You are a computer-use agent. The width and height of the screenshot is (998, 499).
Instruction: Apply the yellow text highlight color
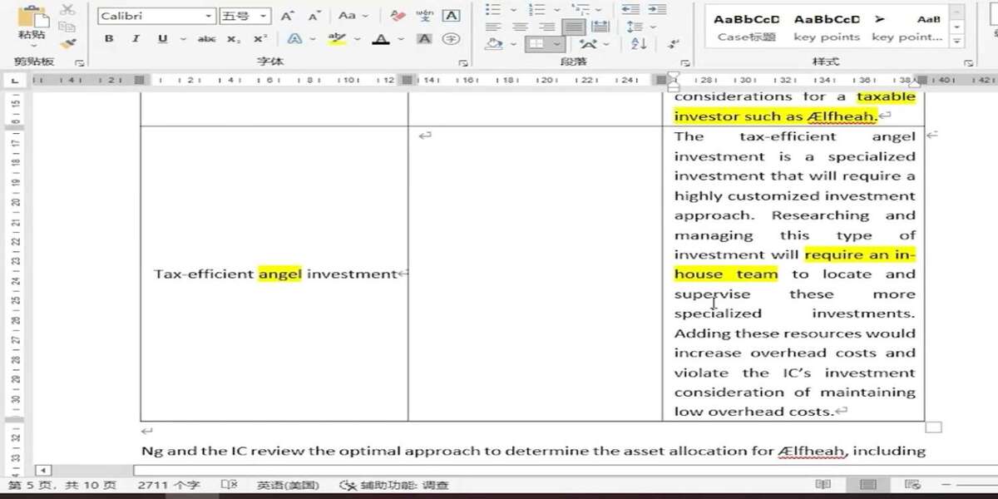pos(336,39)
